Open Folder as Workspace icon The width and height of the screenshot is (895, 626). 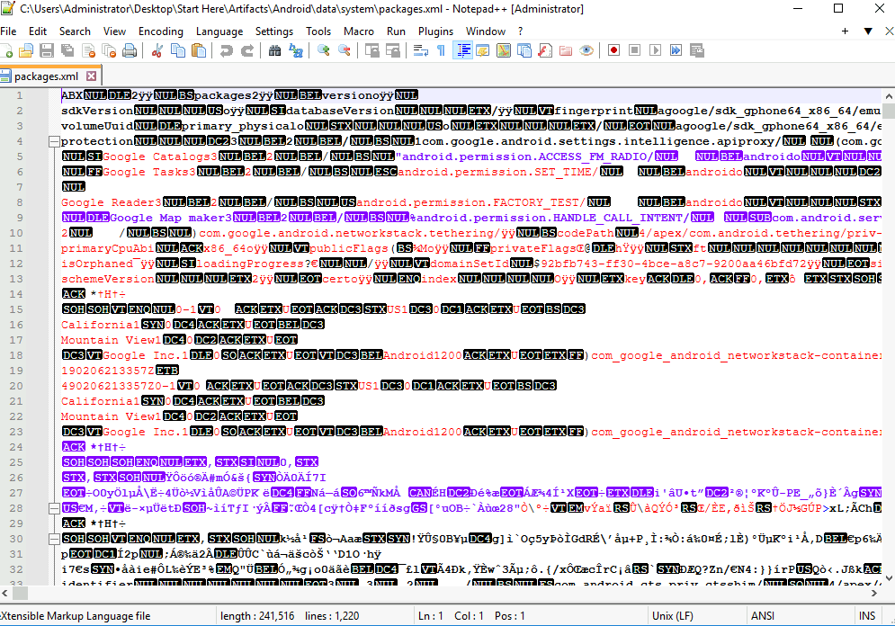tap(566, 50)
